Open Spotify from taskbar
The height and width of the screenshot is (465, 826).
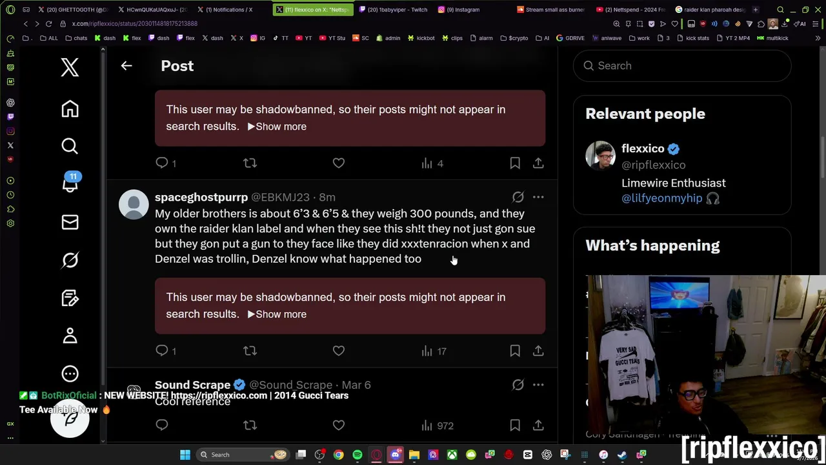point(358,455)
